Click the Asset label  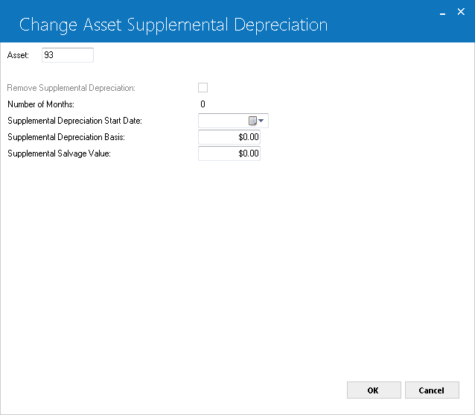tap(18, 55)
